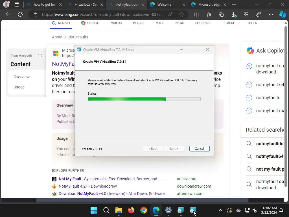Click the downloadcrew.com domain link
The image size is (289, 217).
[x=194, y=186]
